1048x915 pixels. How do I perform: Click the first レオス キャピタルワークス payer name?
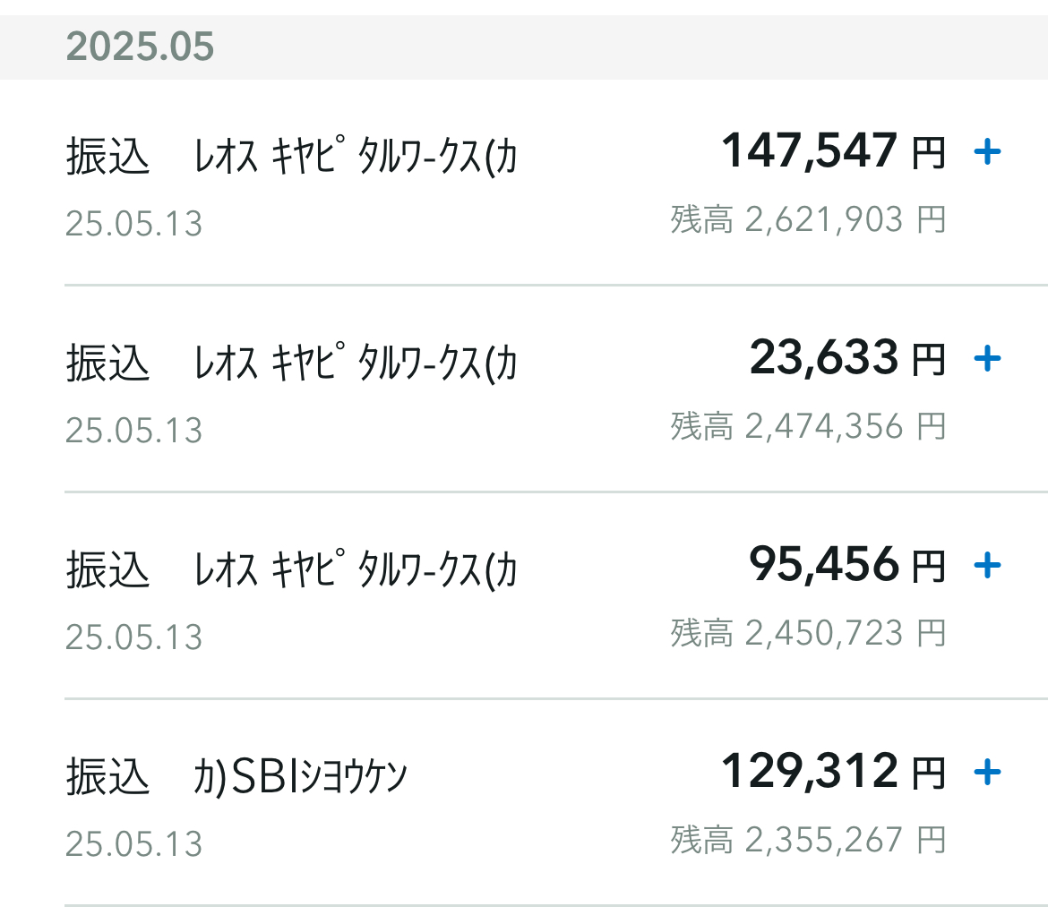[356, 157]
